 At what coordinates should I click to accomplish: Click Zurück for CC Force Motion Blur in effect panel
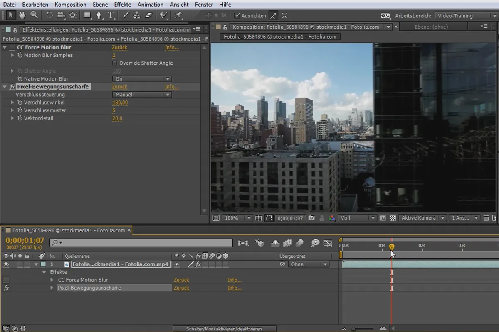tap(120, 47)
